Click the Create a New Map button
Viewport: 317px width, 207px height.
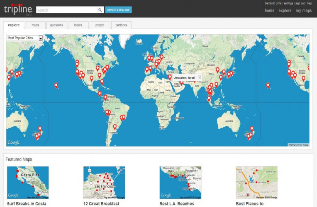119,10
